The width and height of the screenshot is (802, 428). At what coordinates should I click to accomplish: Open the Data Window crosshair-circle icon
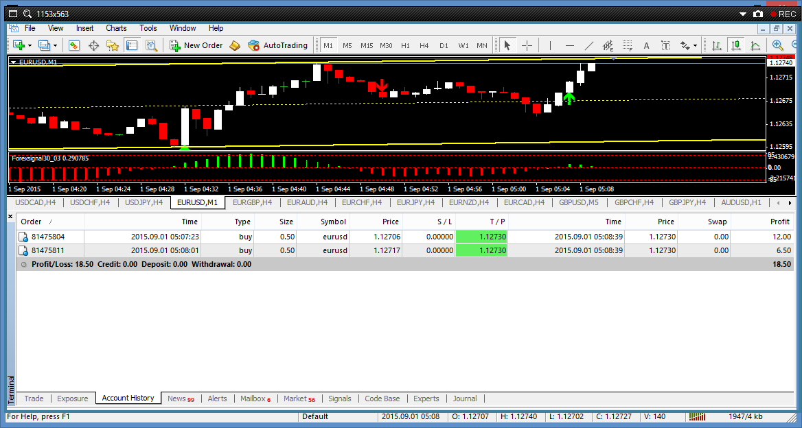pyautogui.click(x=93, y=45)
